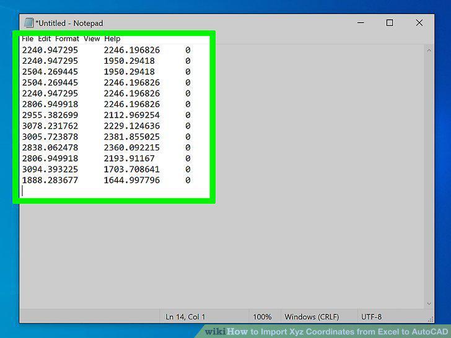Click the value 1703.708641
Viewport: 451px width, 338px height.
click(132, 169)
